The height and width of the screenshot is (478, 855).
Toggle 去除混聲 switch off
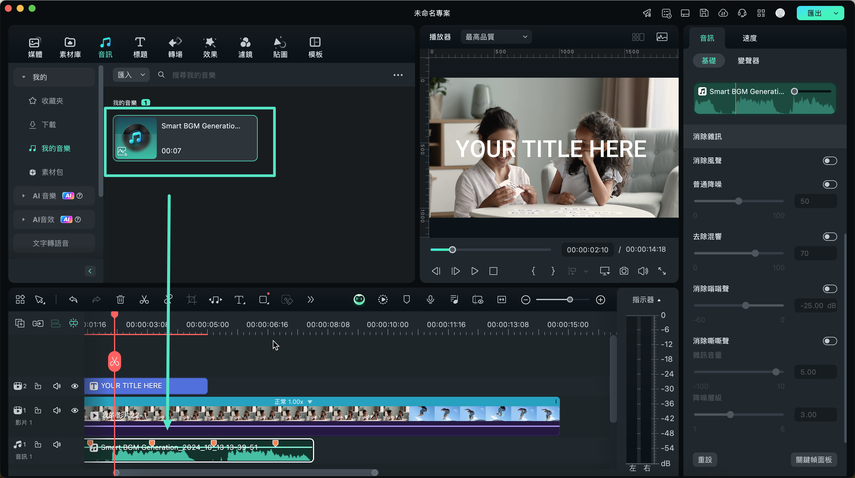pos(830,236)
